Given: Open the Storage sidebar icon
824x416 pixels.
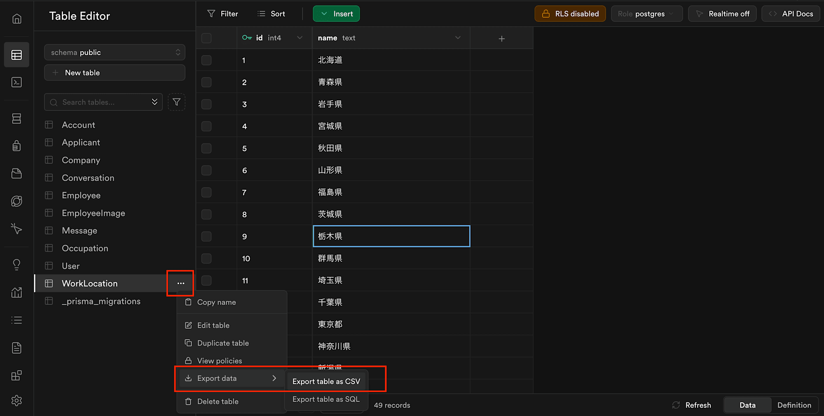Looking at the screenshot, I should pyautogui.click(x=16, y=173).
